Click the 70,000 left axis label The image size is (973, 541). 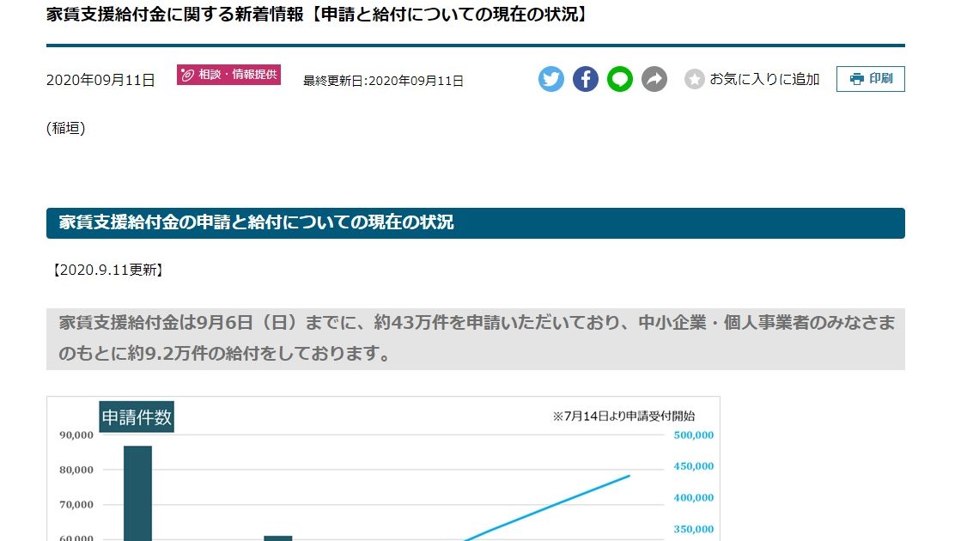point(76,504)
